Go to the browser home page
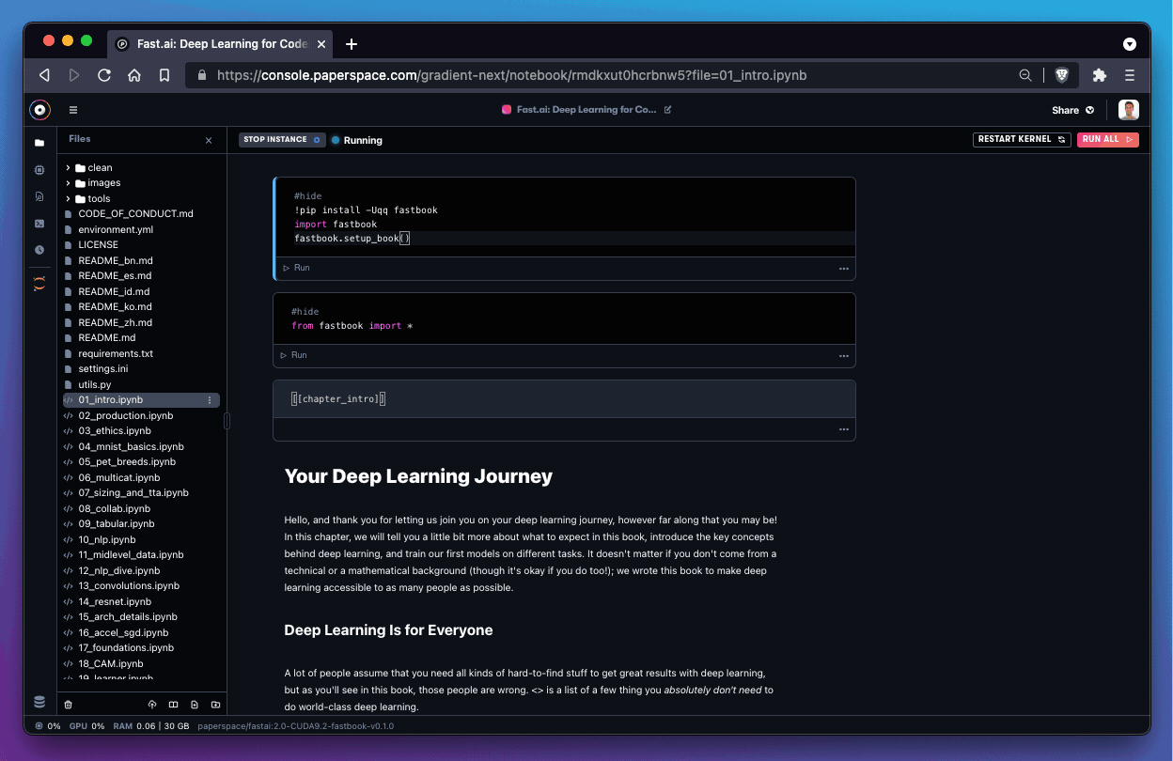Image resolution: width=1173 pixels, height=761 pixels. pos(134,75)
